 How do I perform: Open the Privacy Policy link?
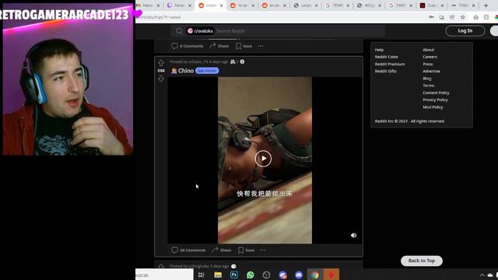[x=435, y=100]
